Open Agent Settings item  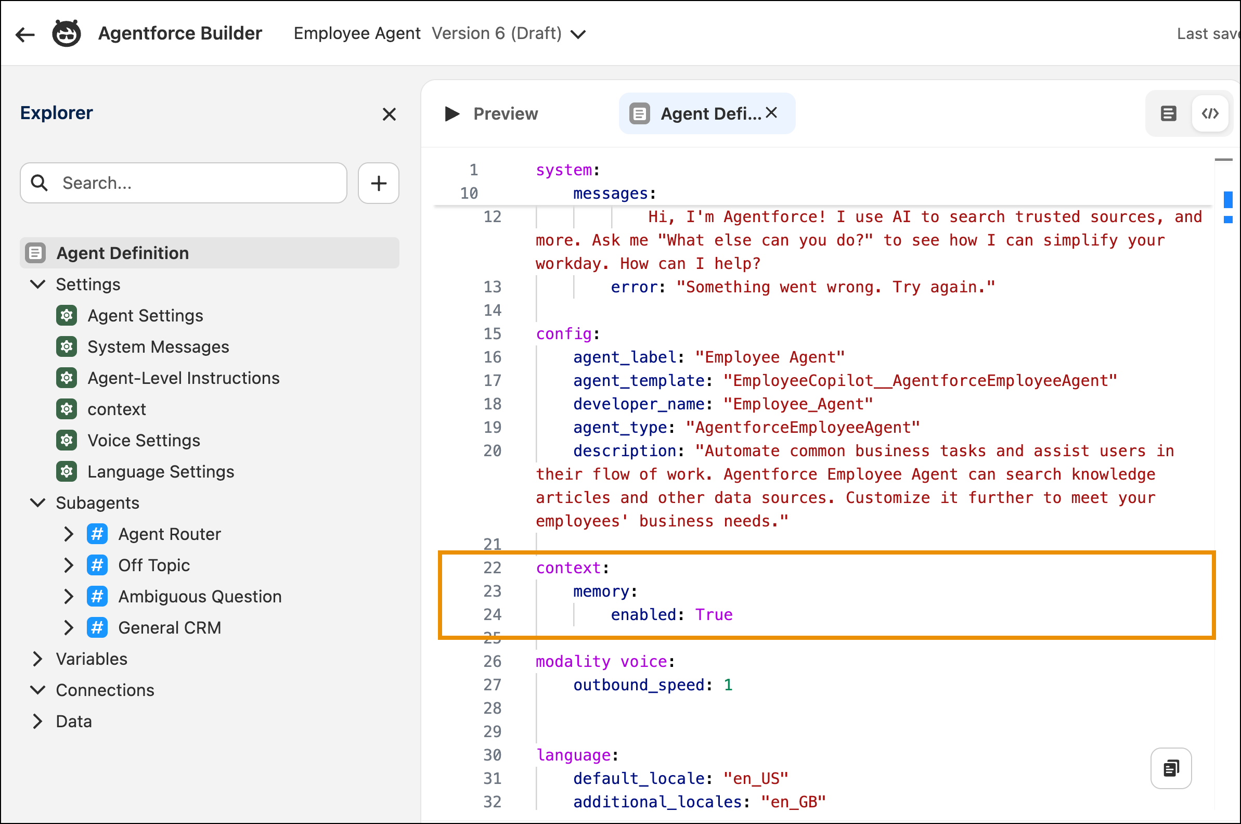pos(145,316)
